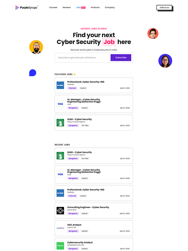Expand the Company menu
The width and height of the screenshot is (188, 251).
point(110,8)
